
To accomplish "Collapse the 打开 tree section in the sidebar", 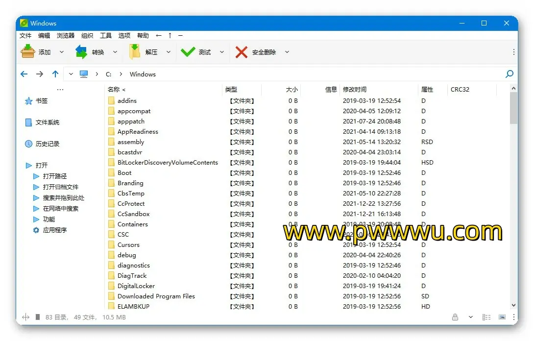I will click(x=29, y=166).
